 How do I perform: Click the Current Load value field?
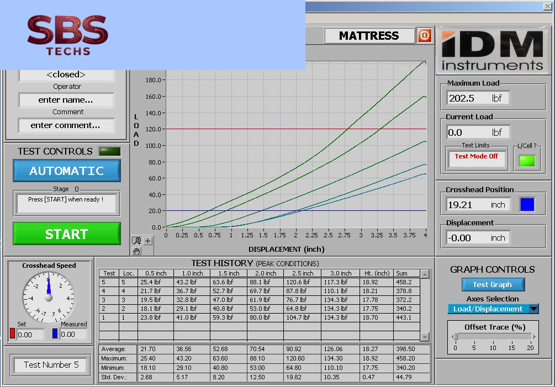click(x=478, y=132)
